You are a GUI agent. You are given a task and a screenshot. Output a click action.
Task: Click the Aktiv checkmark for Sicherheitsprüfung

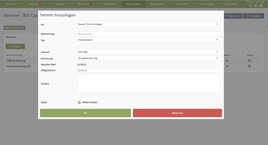pos(227,66)
